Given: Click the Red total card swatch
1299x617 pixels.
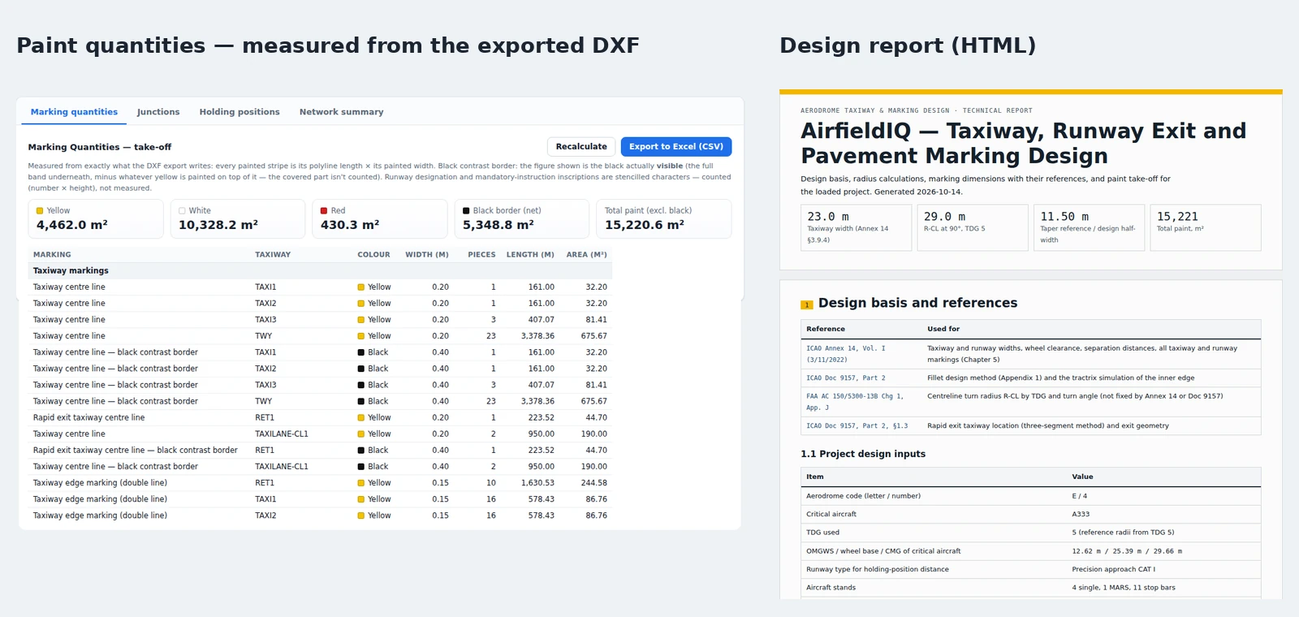Looking at the screenshot, I should click(x=324, y=211).
